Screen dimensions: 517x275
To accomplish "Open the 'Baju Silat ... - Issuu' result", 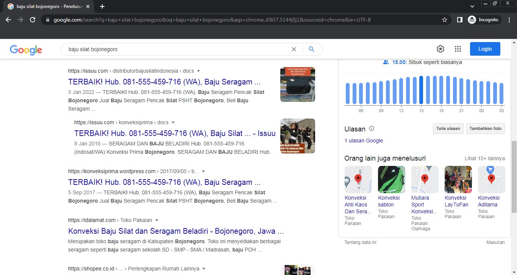I will pos(175,133).
